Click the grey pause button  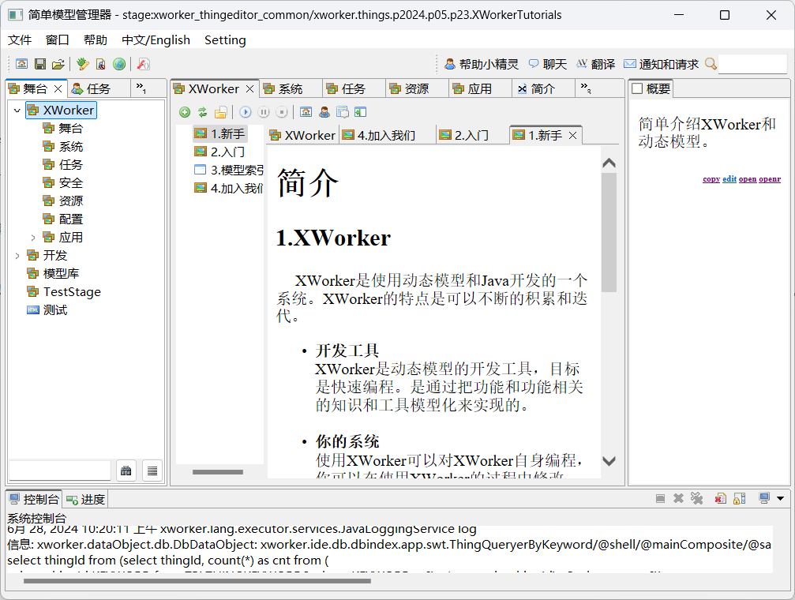pos(264,112)
